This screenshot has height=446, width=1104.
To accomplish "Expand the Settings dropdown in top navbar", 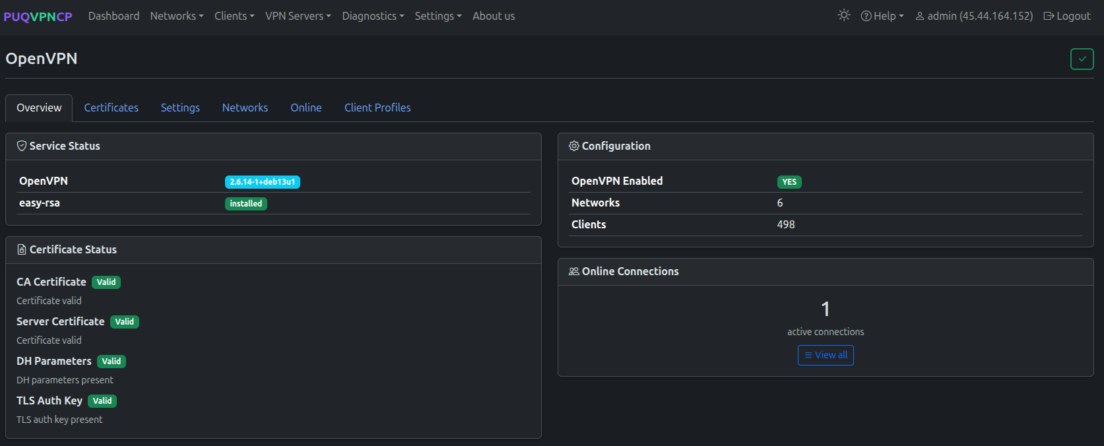I will pyautogui.click(x=438, y=16).
